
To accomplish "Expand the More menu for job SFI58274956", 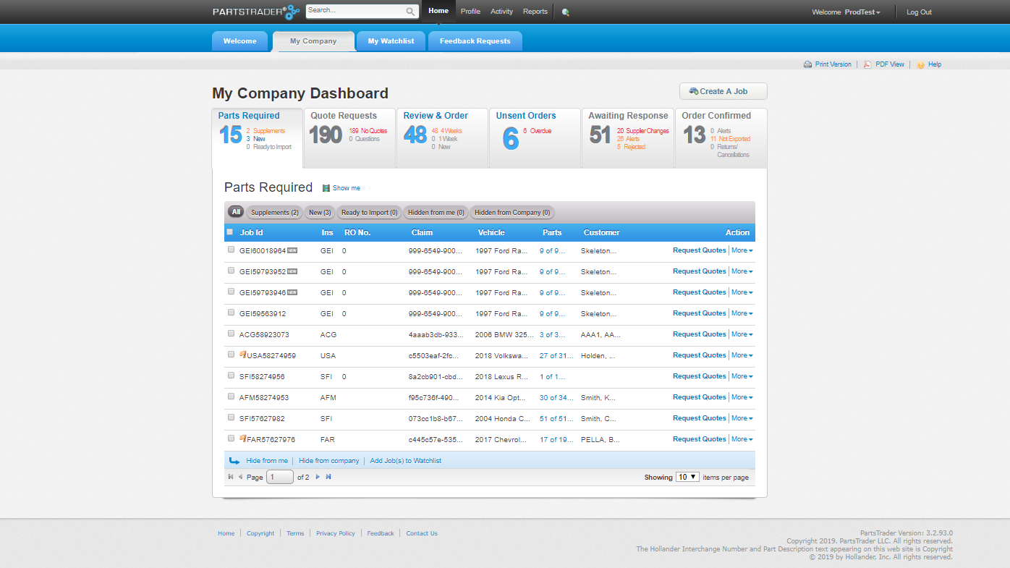I will (x=742, y=376).
